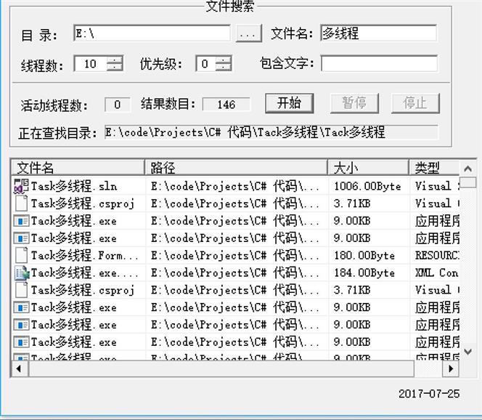Decrease the 线程数 value with the down arrow

(x=115, y=68)
